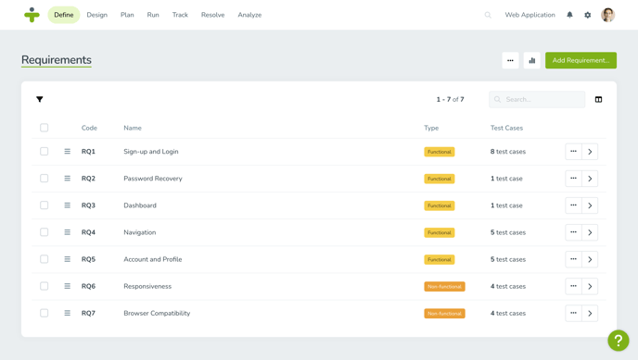
Task: Open more actions for Account and Profile
Action: (x=573, y=259)
